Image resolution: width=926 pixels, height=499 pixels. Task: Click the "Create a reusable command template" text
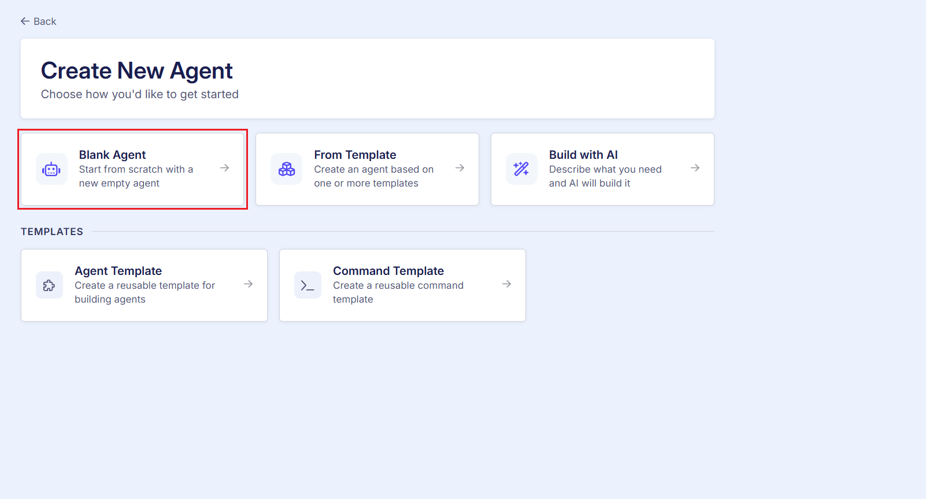[398, 292]
